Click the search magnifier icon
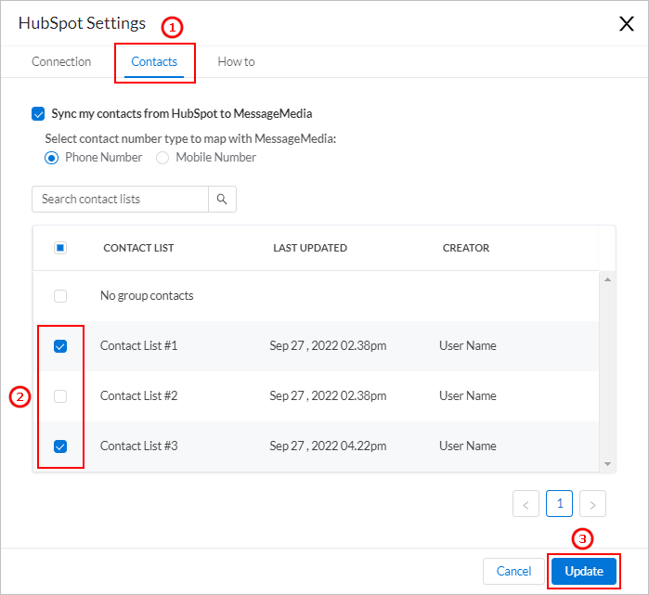649x595 pixels. (222, 199)
